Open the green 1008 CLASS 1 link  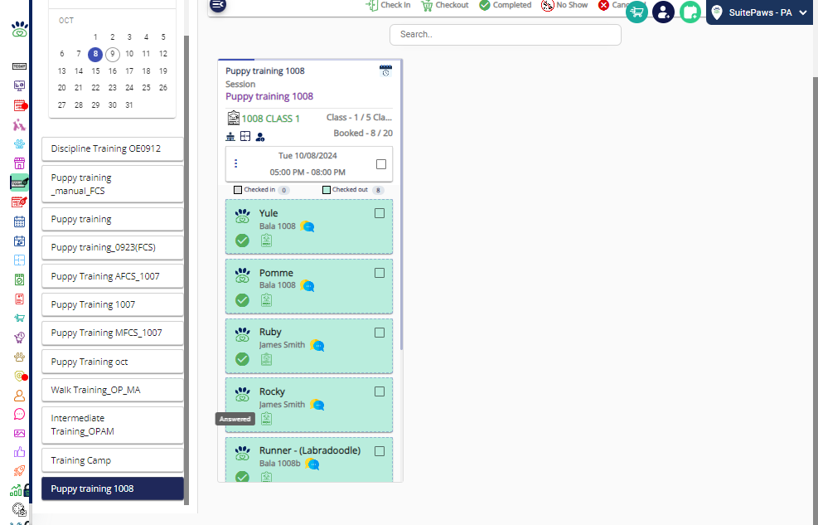point(270,119)
